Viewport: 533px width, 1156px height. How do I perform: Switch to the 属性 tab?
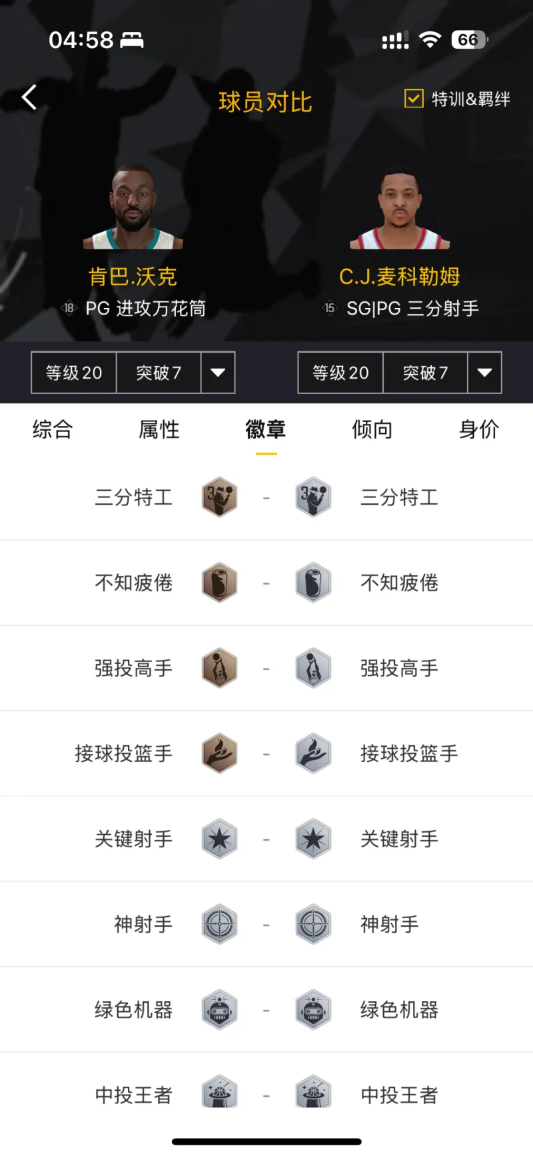[159, 429]
